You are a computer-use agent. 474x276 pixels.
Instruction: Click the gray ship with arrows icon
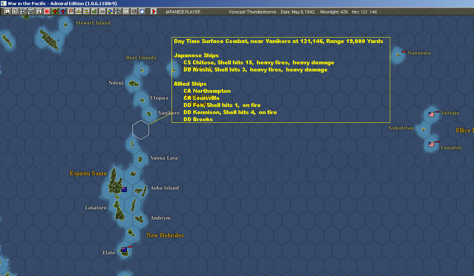102,11
